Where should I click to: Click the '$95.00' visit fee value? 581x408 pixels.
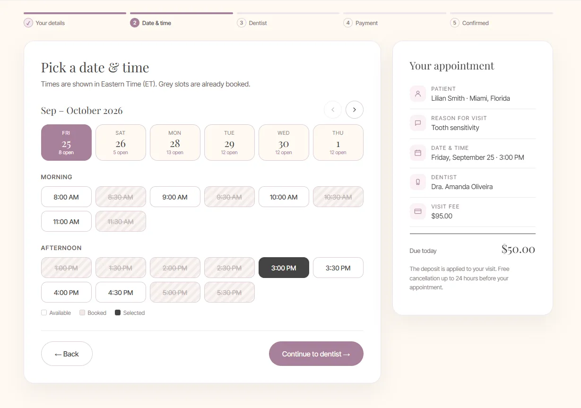pyautogui.click(x=442, y=216)
